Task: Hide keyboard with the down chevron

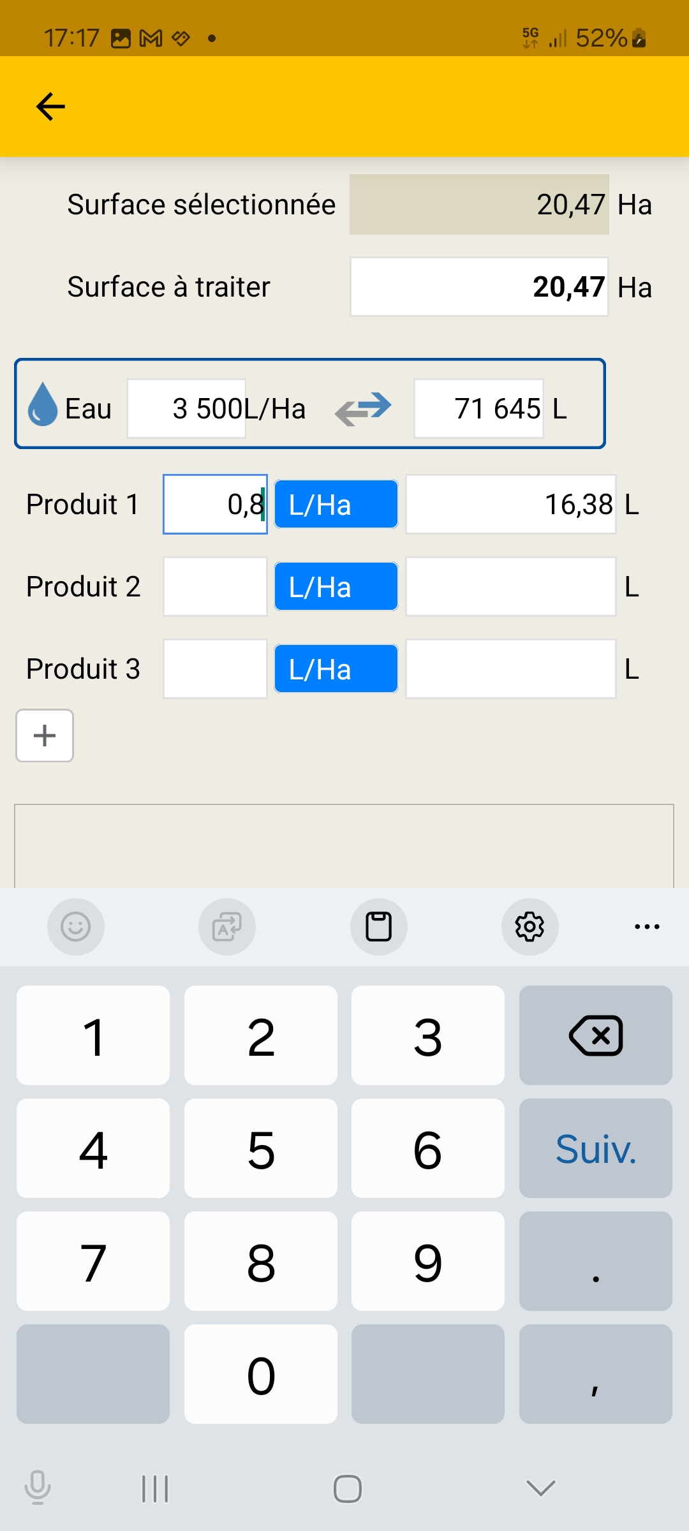Action: (540, 1488)
